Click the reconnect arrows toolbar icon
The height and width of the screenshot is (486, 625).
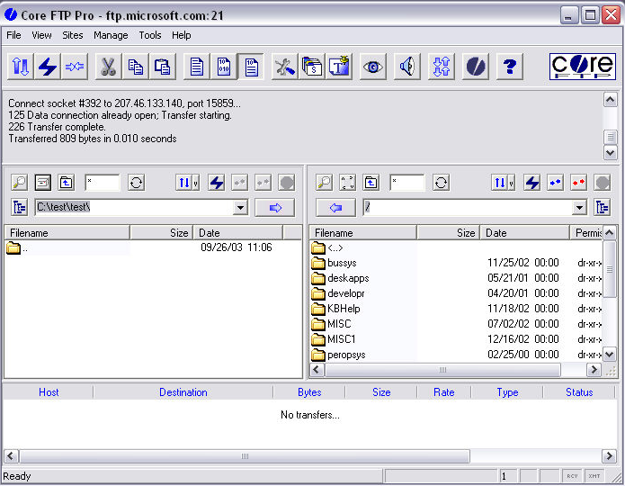click(x=75, y=67)
